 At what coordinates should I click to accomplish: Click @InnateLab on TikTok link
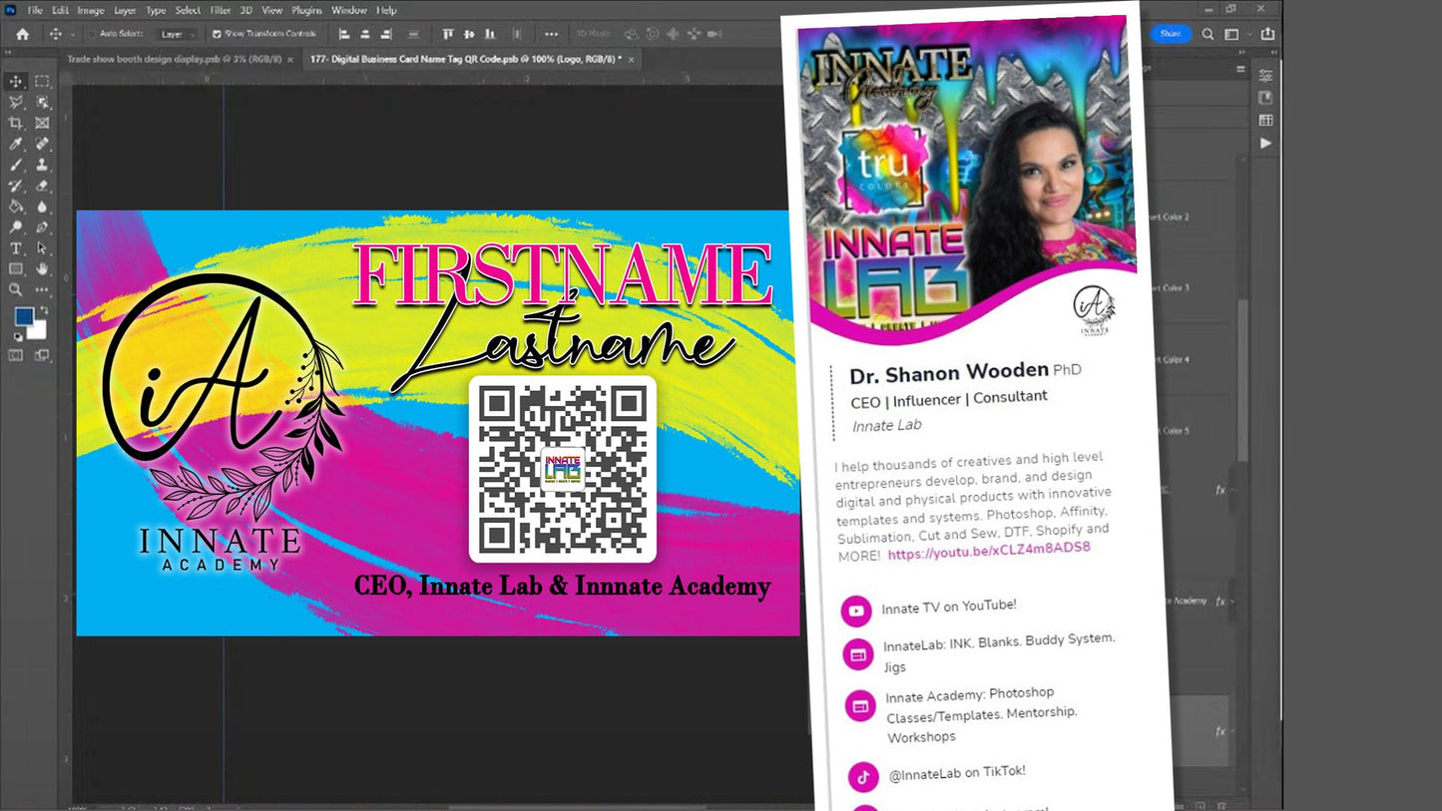(x=956, y=772)
